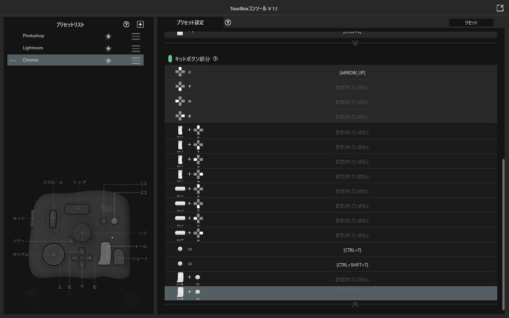Set the 下 button assignment field
Screen dimensions: 509x318
pos(352,88)
